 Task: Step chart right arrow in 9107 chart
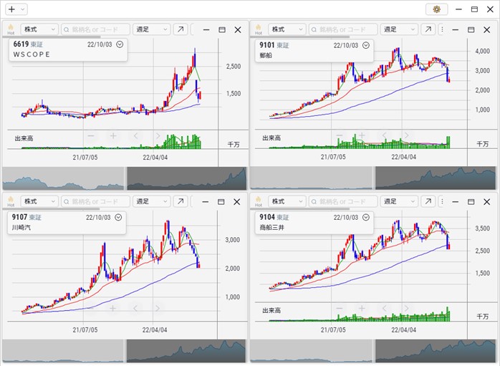(157, 308)
